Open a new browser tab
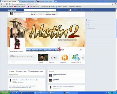The height and width of the screenshot is (94, 117). click(x=56, y=1)
